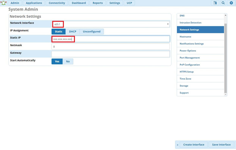This screenshot has height=150, width=236.
Task: Open the search magnifier icon
Action: coord(223,3)
